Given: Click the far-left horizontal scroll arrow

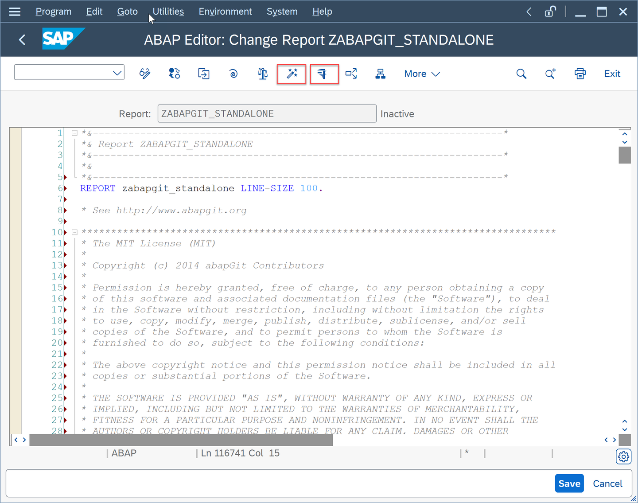Looking at the screenshot, I should coord(16,440).
